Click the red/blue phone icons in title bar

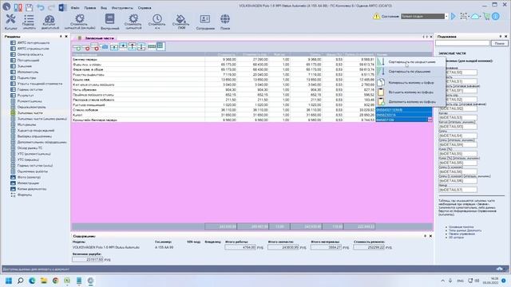pos(18,7)
